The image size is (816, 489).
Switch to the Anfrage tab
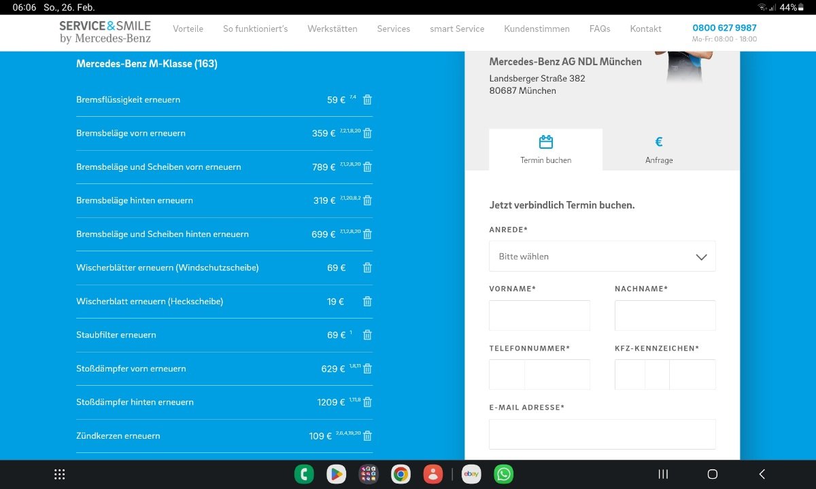click(659, 149)
